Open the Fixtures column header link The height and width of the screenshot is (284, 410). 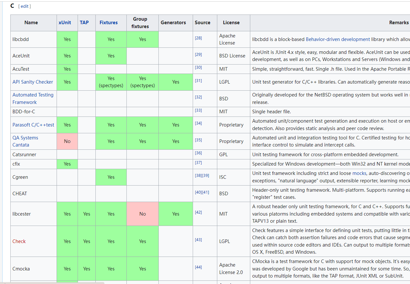pos(109,23)
